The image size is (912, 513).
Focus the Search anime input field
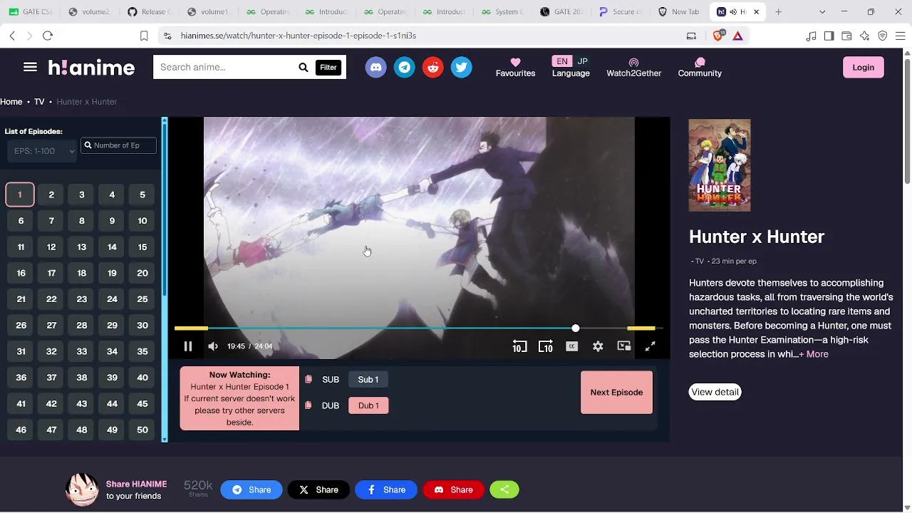[224, 67]
